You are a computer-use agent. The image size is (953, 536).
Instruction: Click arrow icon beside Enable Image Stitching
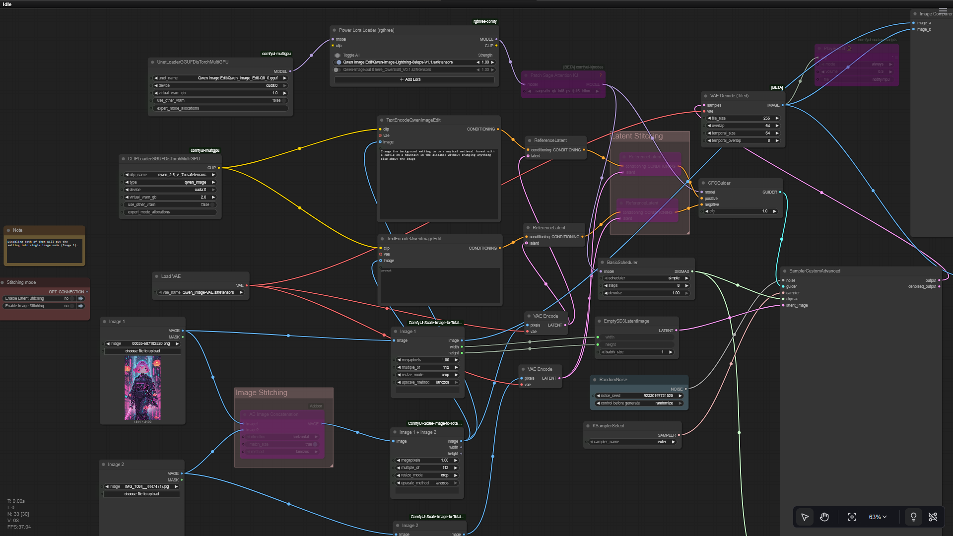tap(80, 306)
